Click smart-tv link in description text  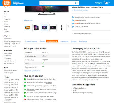pyautogui.click(x=101, y=68)
